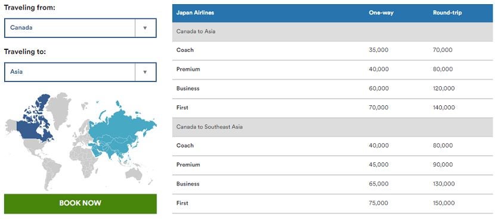Click Coach label under Canada to Asia

coord(185,50)
